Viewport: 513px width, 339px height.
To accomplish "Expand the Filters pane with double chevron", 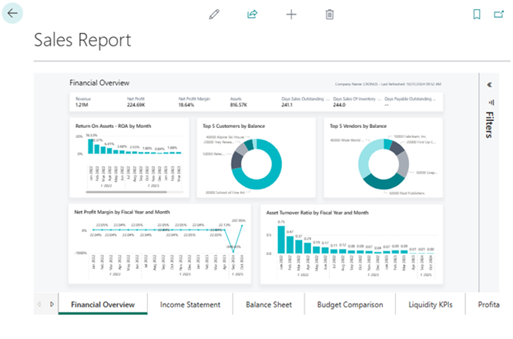I will tap(489, 85).
